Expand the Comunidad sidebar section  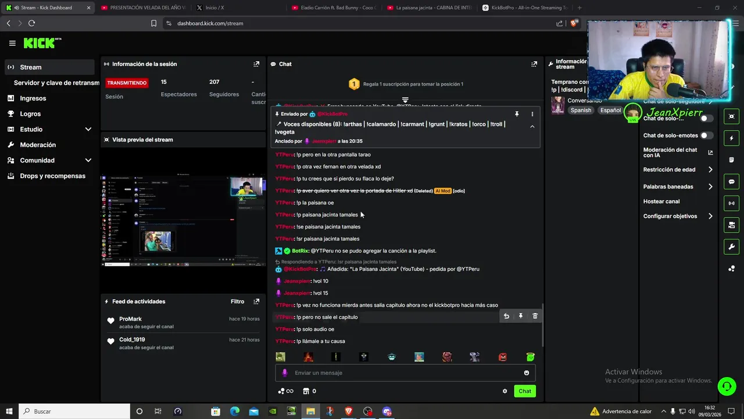click(49, 160)
